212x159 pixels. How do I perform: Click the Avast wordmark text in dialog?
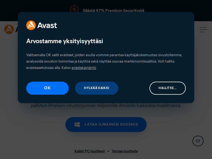(x=47, y=25)
